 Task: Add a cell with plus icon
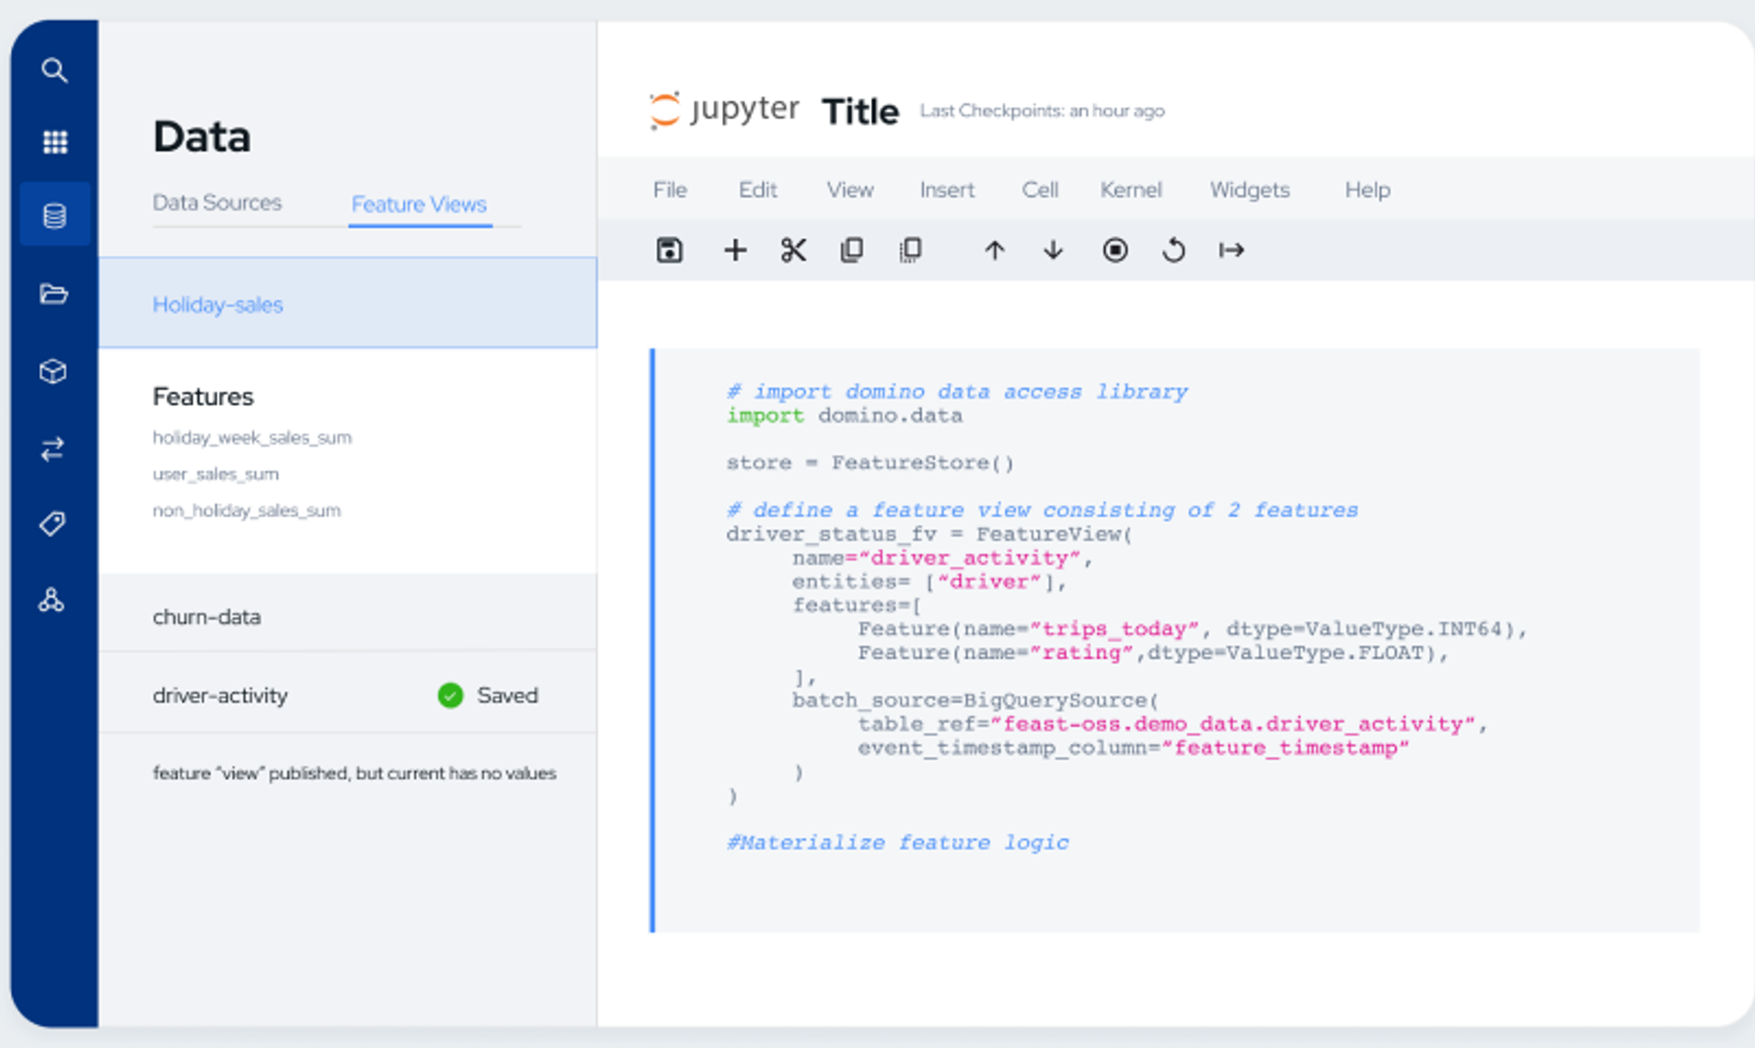(x=735, y=249)
